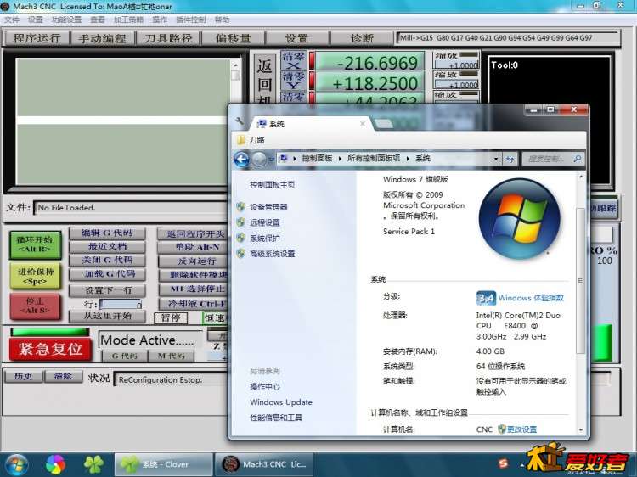
Task: Toggle 反向运行 reverse run
Action: tap(194, 261)
